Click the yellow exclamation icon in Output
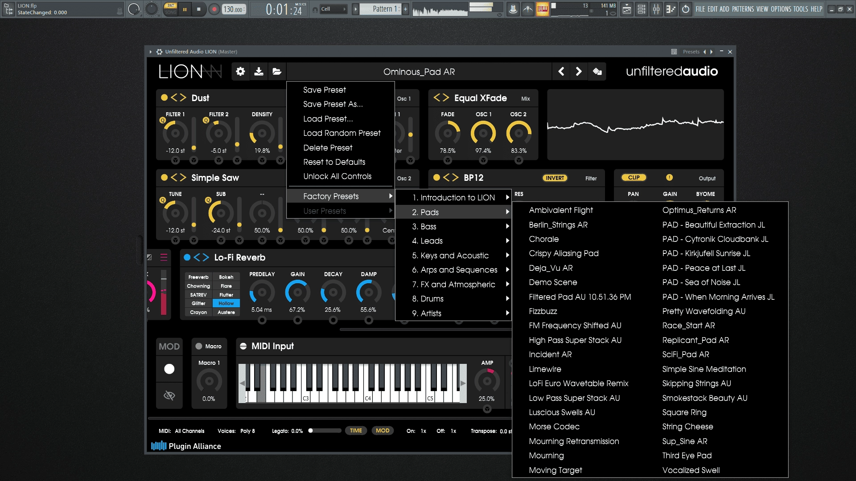 point(669,177)
